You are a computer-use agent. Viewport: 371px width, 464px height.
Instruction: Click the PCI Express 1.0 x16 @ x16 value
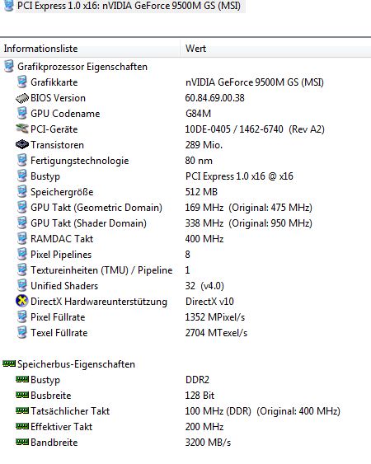239,176
